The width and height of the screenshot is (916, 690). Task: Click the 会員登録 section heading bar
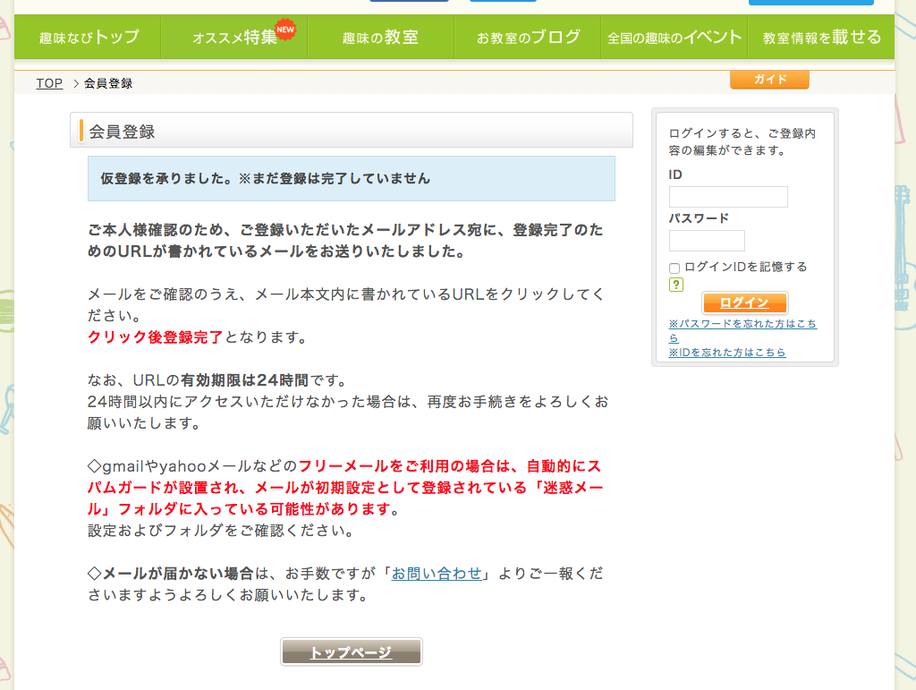[x=351, y=131]
